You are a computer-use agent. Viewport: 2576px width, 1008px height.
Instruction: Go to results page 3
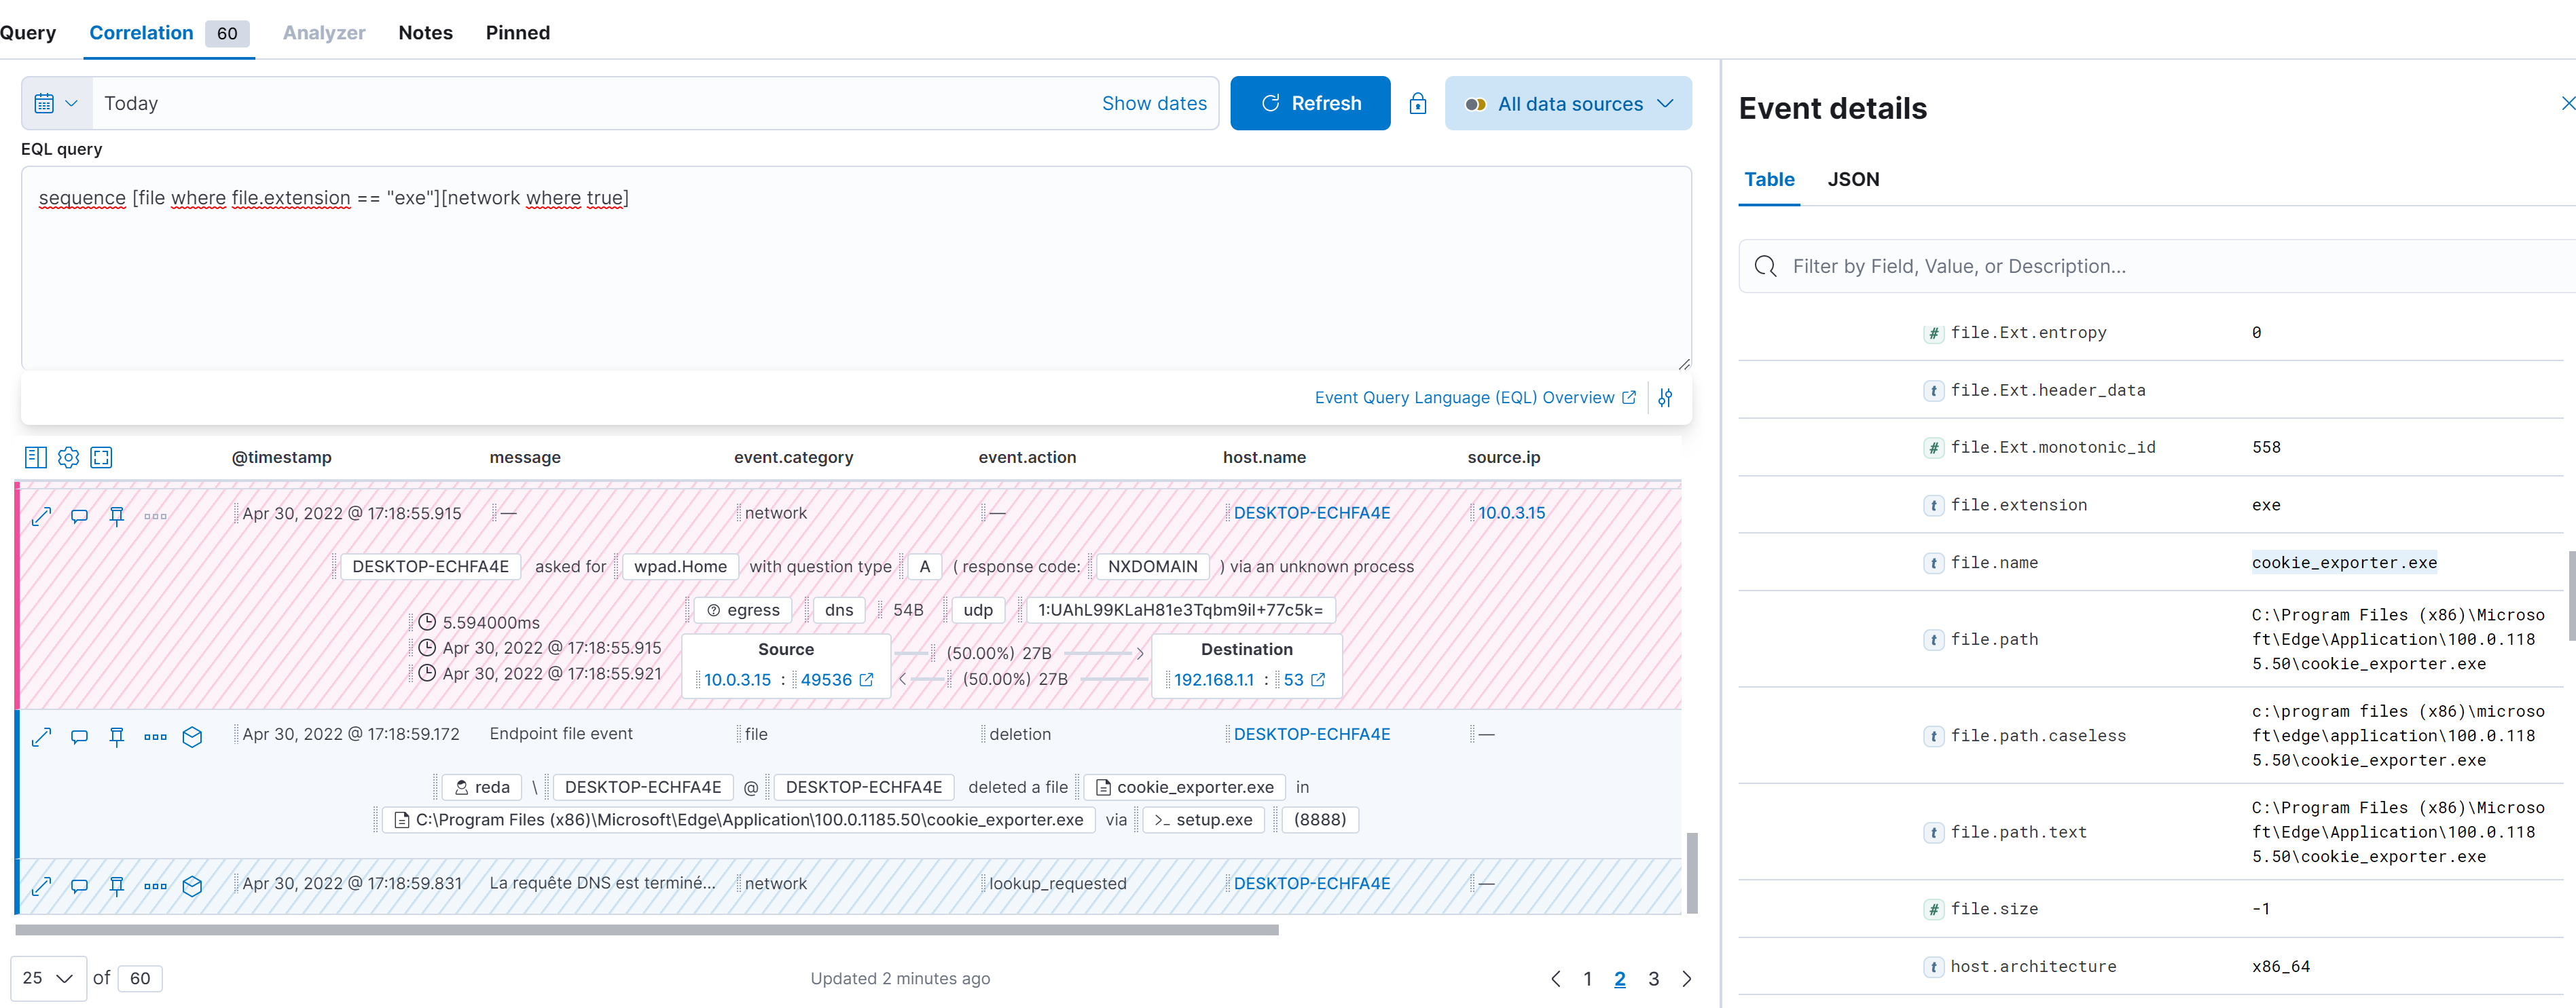tap(1653, 979)
